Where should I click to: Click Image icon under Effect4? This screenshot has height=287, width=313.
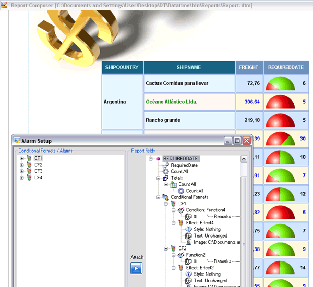(x=188, y=242)
